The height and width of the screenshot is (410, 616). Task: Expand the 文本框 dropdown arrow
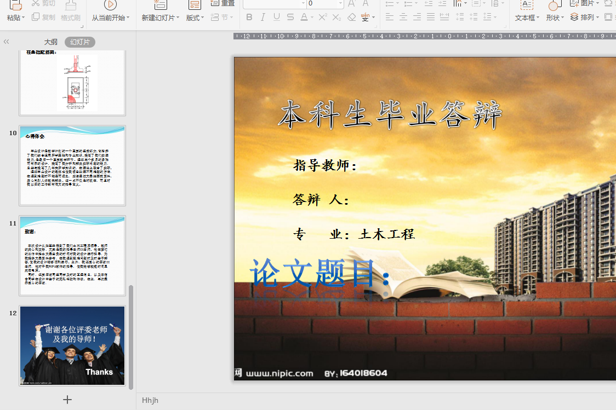(x=538, y=18)
